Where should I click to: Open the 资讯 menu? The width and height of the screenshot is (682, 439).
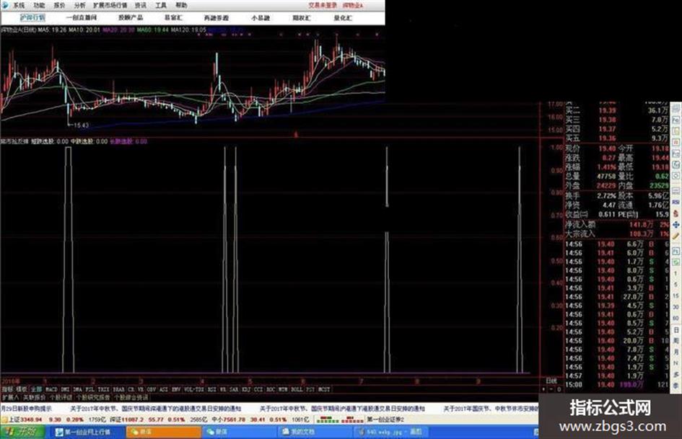pos(141,5)
